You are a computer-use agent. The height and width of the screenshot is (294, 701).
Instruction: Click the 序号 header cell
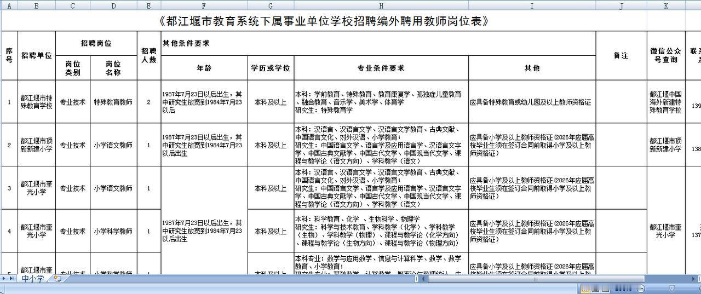(x=9, y=55)
